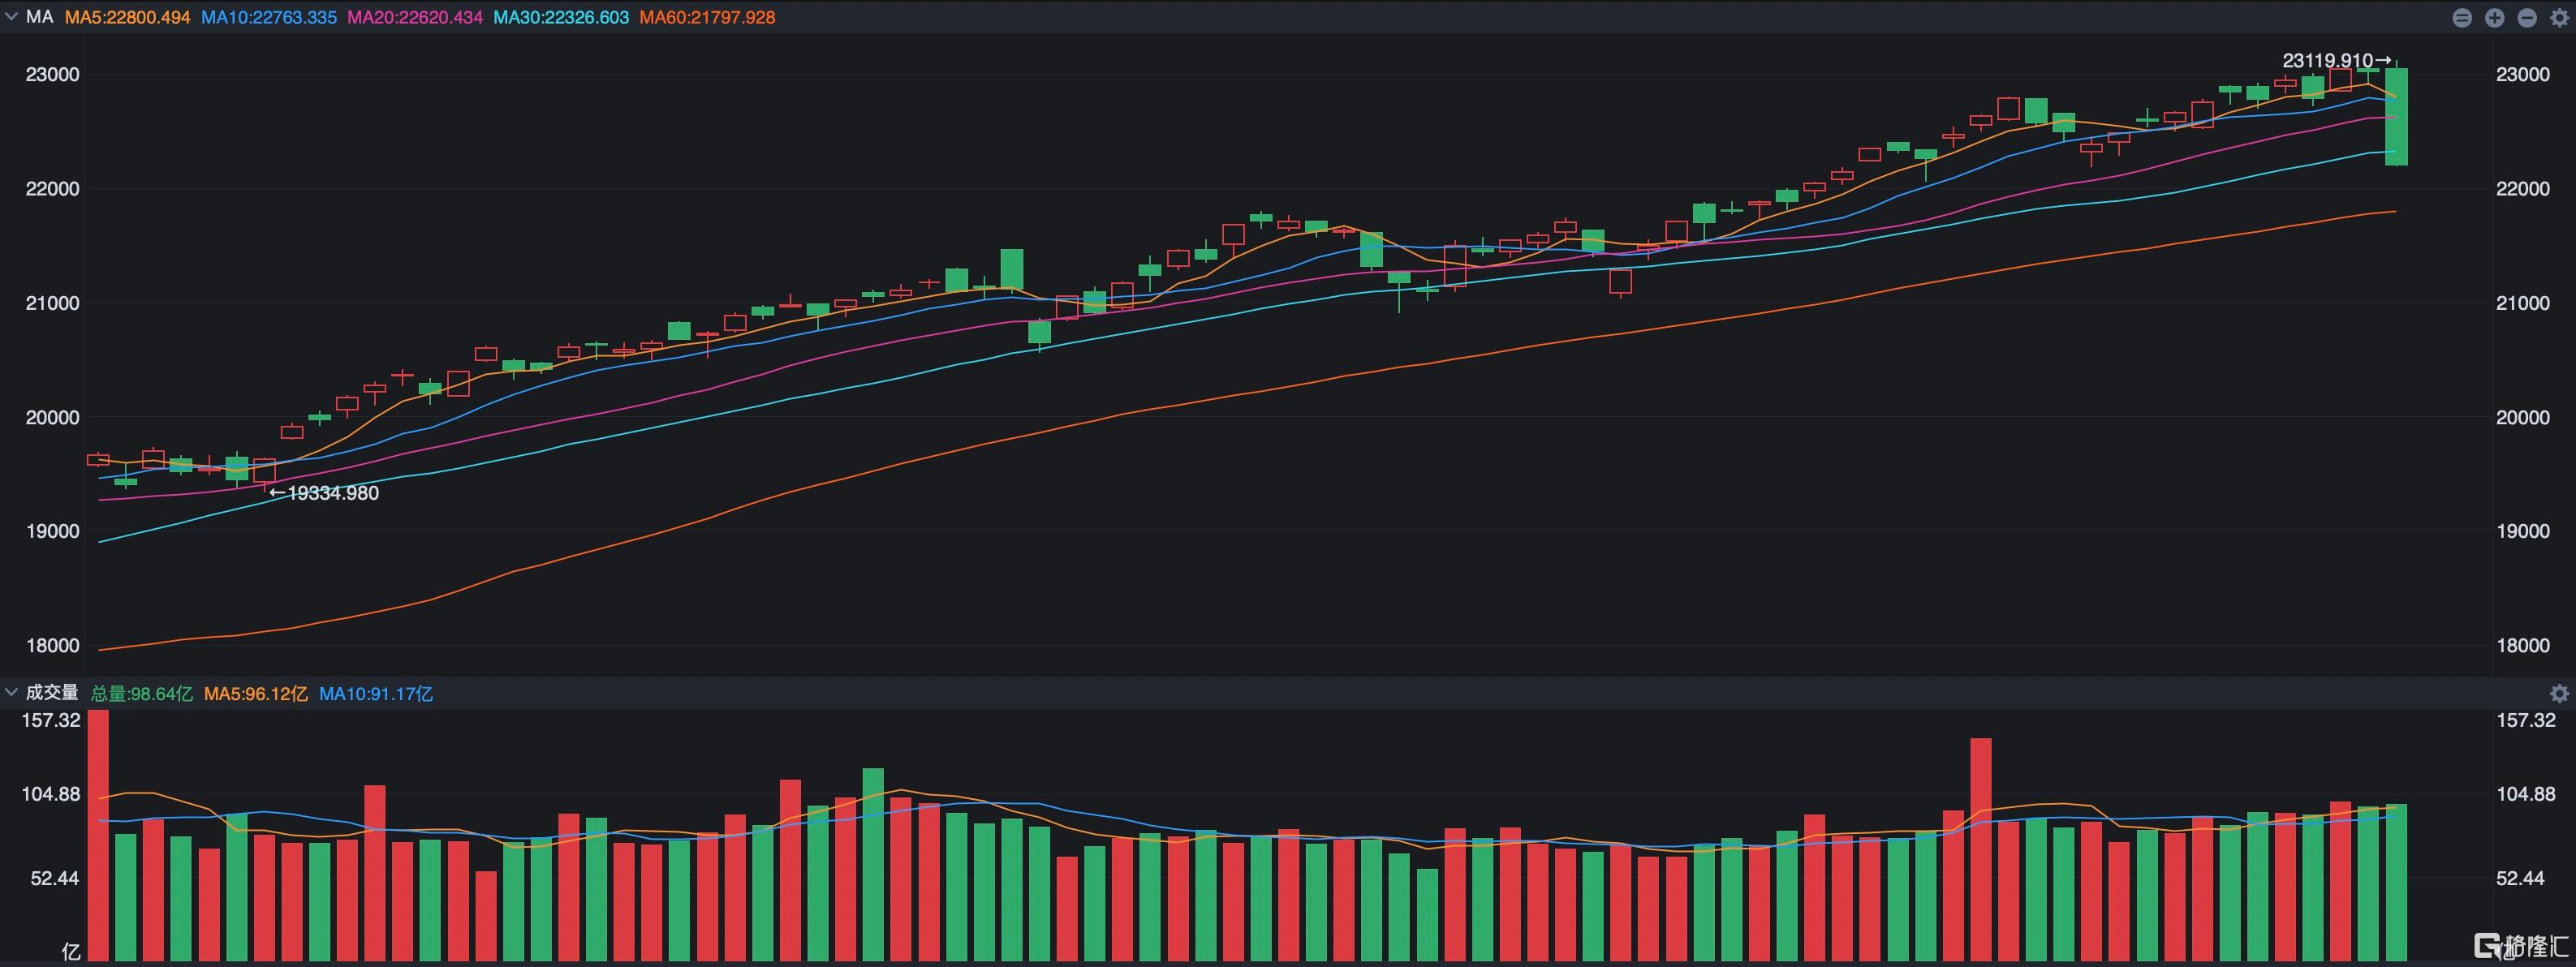
Task: Zoom in with the plus icon
Action: pos(2494,18)
